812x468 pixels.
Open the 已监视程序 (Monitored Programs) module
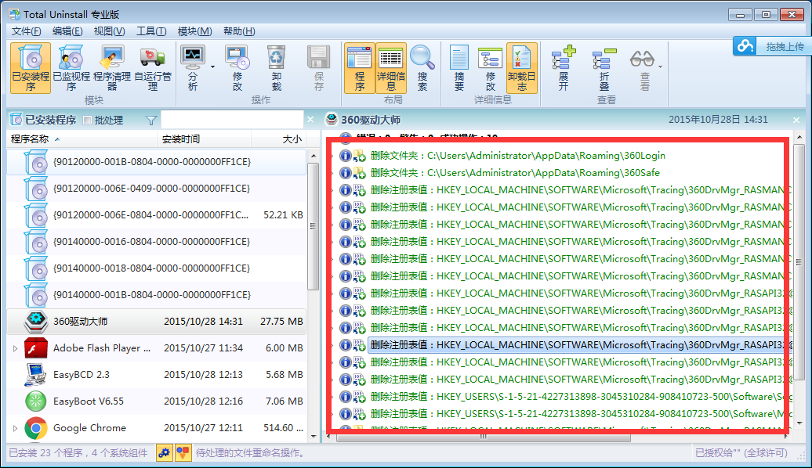[x=71, y=67]
